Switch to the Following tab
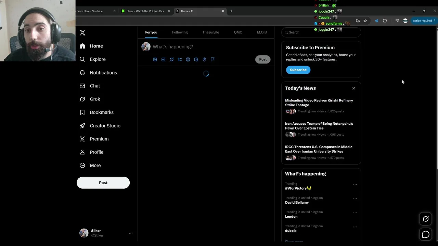Viewport: 438px width, 246px height. click(180, 32)
